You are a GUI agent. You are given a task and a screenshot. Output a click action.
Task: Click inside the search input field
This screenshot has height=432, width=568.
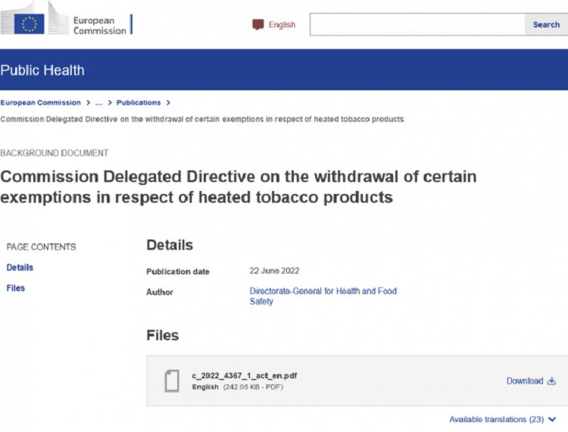click(x=417, y=25)
